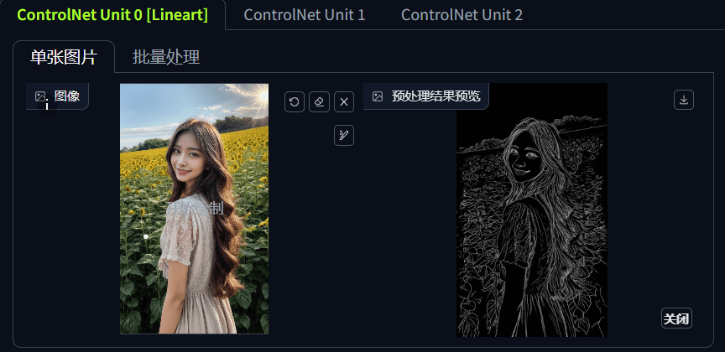Click the 图像 label text
The width and height of the screenshot is (725, 352).
(x=67, y=96)
